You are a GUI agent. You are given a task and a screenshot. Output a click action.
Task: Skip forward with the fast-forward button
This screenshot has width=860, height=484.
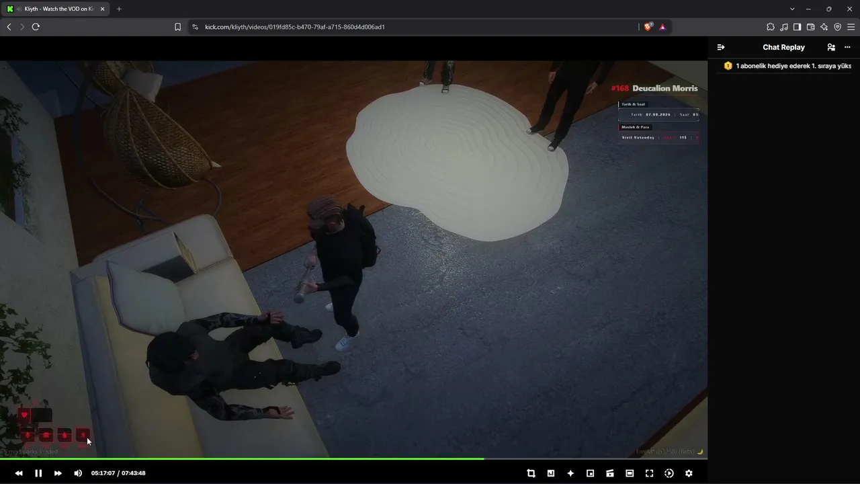coord(58,473)
